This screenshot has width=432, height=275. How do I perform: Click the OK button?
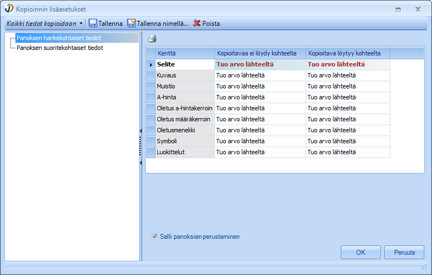361,252
